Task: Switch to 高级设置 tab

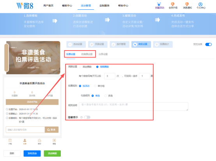Action: point(141,44)
